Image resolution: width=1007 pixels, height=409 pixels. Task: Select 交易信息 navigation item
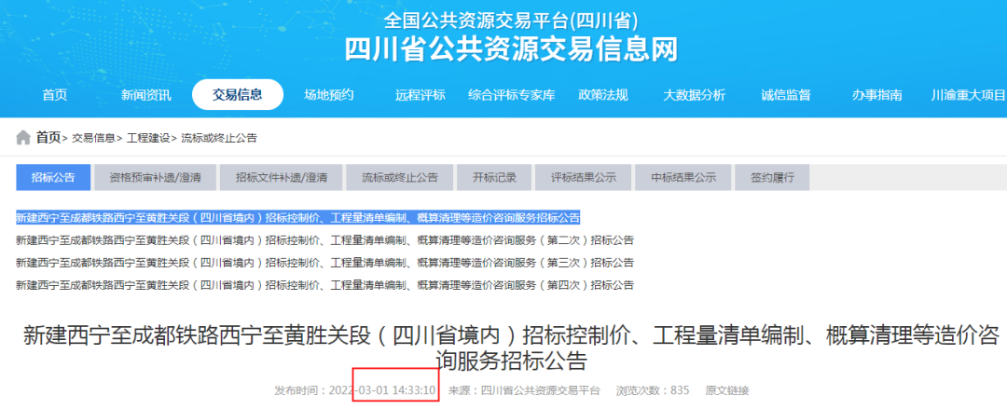(238, 95)
